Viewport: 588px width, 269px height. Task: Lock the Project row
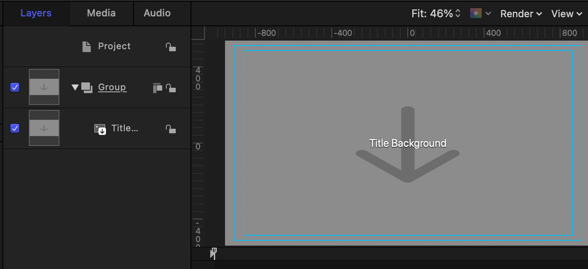[170, 47]
